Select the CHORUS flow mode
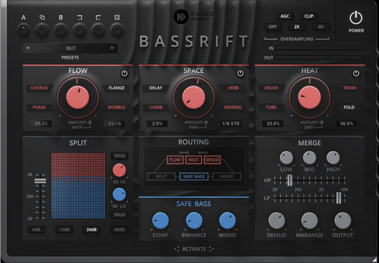Screen dimensions: 379x263 click(39, 88)
